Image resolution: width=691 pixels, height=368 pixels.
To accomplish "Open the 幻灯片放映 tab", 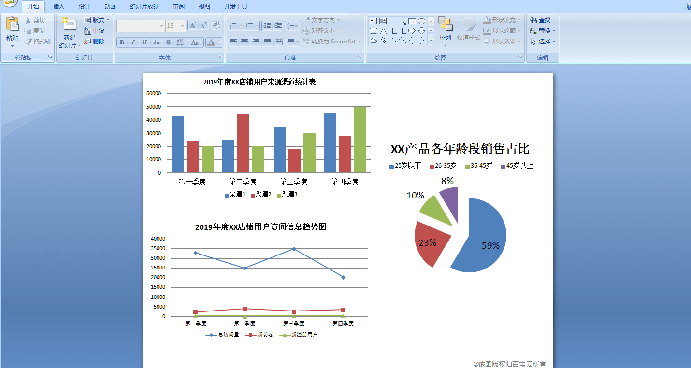I will [144, 7].
